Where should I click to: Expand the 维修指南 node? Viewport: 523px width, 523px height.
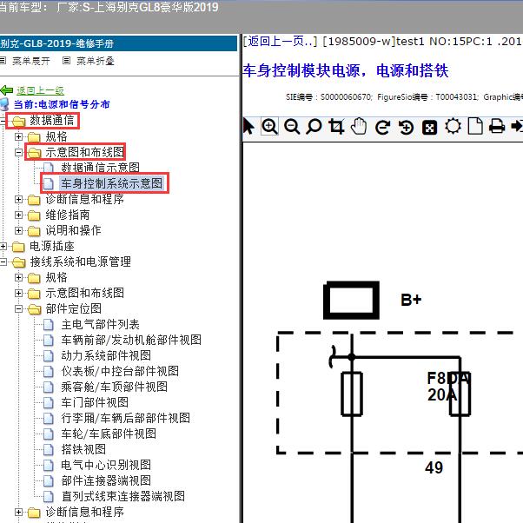pyautogui.click(x=19, y=215)
